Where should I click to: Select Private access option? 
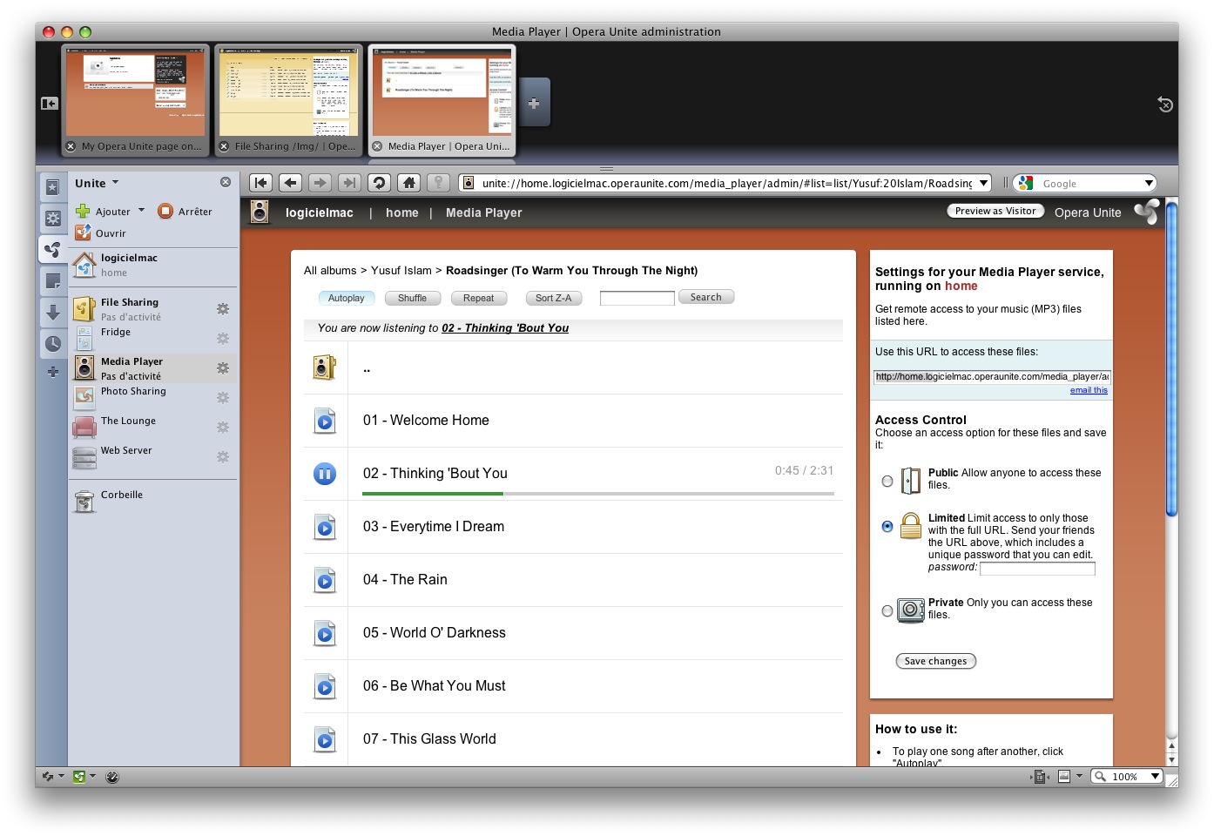point(887,610)
